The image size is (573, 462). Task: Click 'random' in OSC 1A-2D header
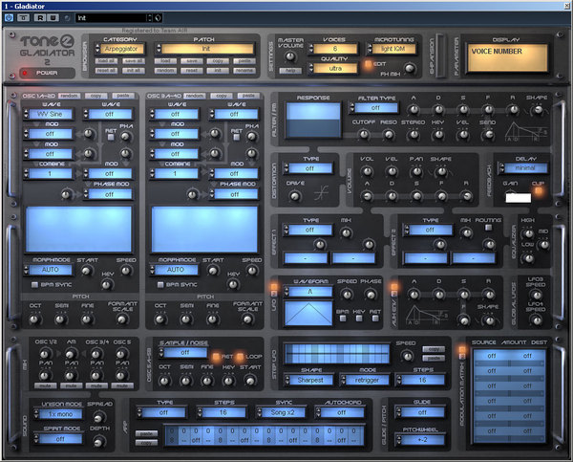click(68, 96)
